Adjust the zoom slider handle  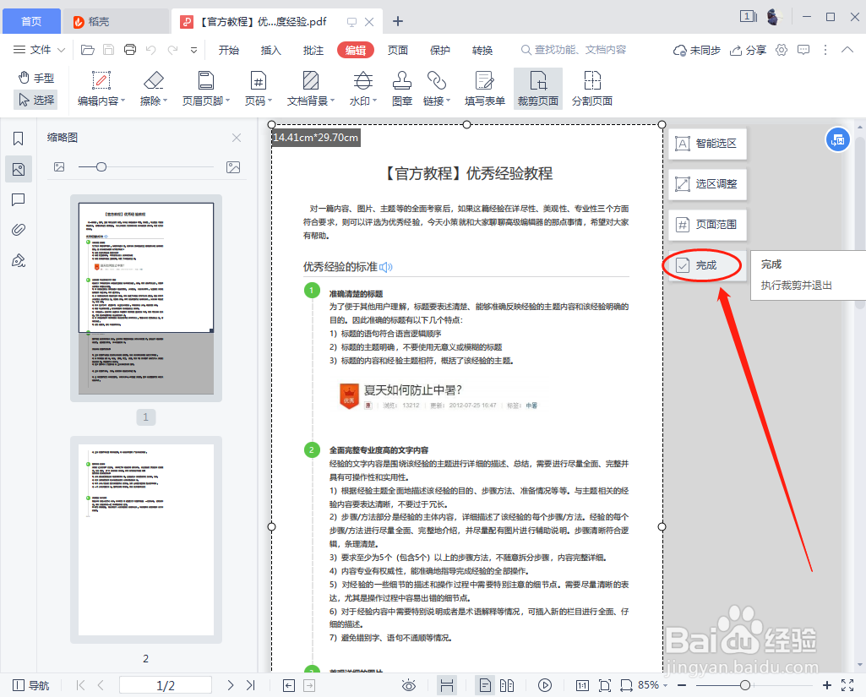pos(745,685)
